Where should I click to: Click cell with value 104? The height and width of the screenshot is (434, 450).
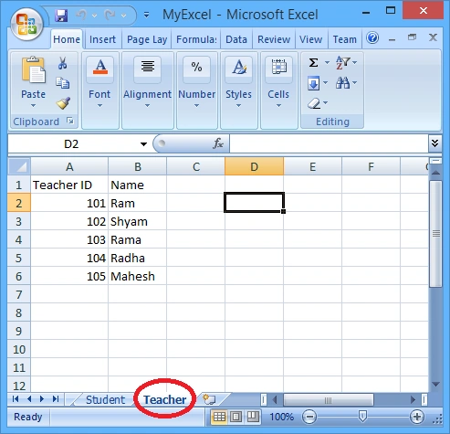[x=69, y=258]
